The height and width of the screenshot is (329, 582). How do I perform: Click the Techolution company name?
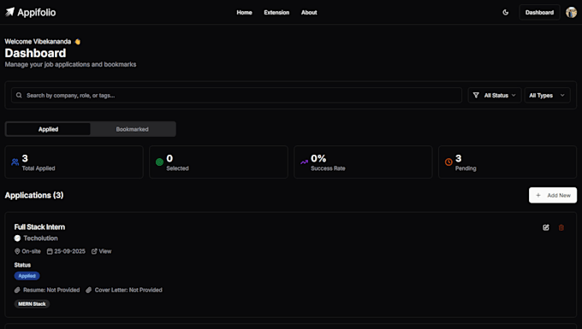pyautogui.click(x=40, y=238)
